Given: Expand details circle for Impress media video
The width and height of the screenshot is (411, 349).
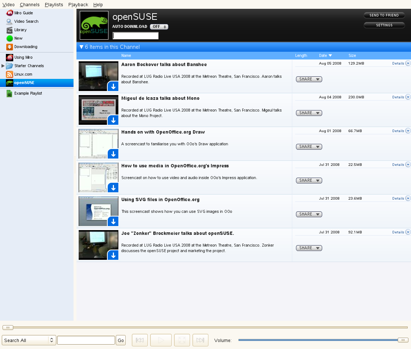Looking at the screenshot, I should (408, 164).
